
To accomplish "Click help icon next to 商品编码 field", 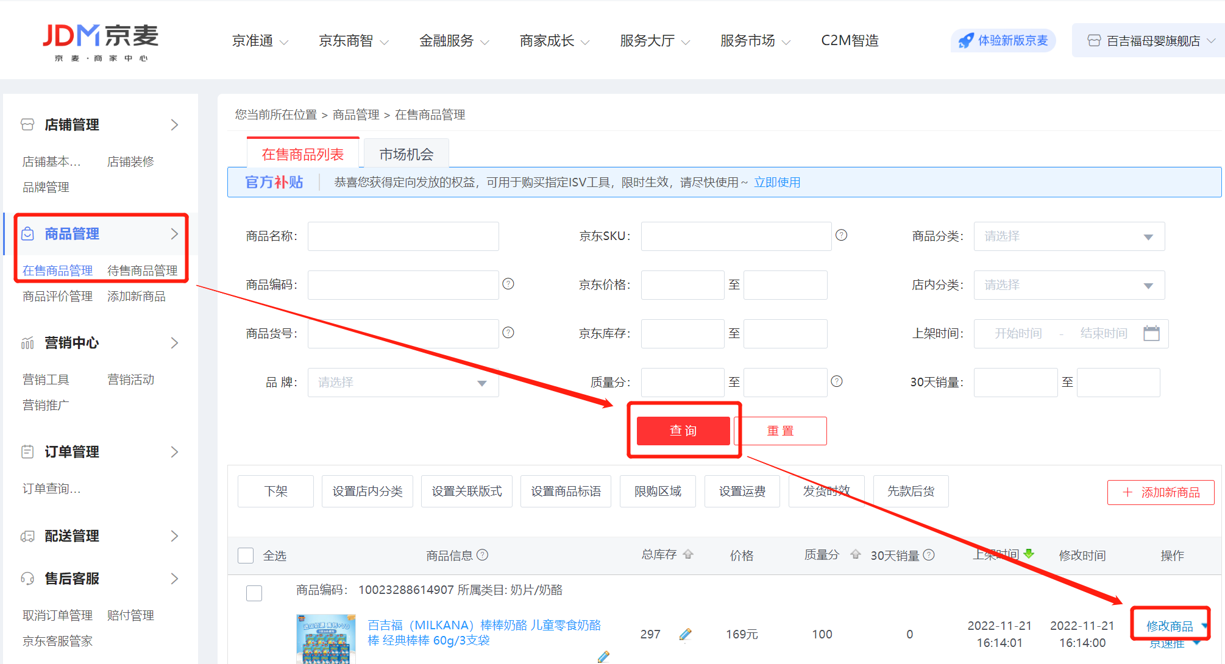I will tap(508, 284).
